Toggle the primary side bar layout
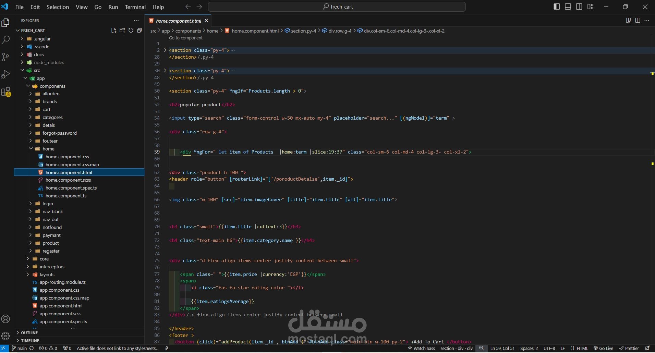The image size is (655, 353). click(x=557, y=7)
